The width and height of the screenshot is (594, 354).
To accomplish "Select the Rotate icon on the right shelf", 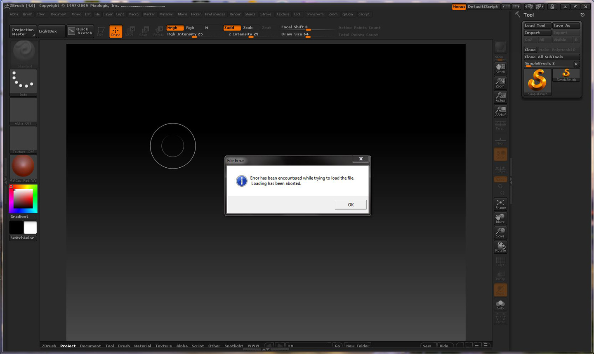I will 500,247.
